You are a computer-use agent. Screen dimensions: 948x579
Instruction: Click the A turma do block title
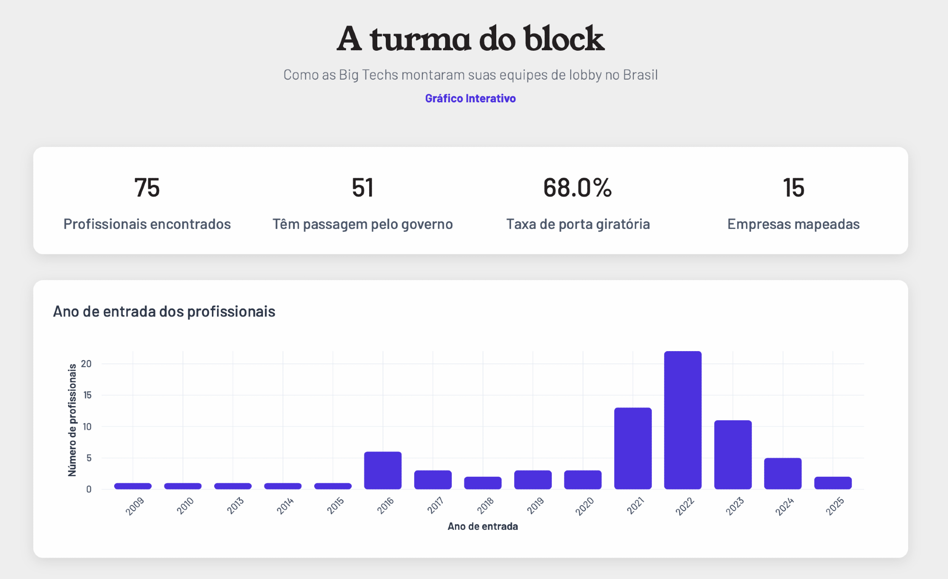[x=470, y=39]
